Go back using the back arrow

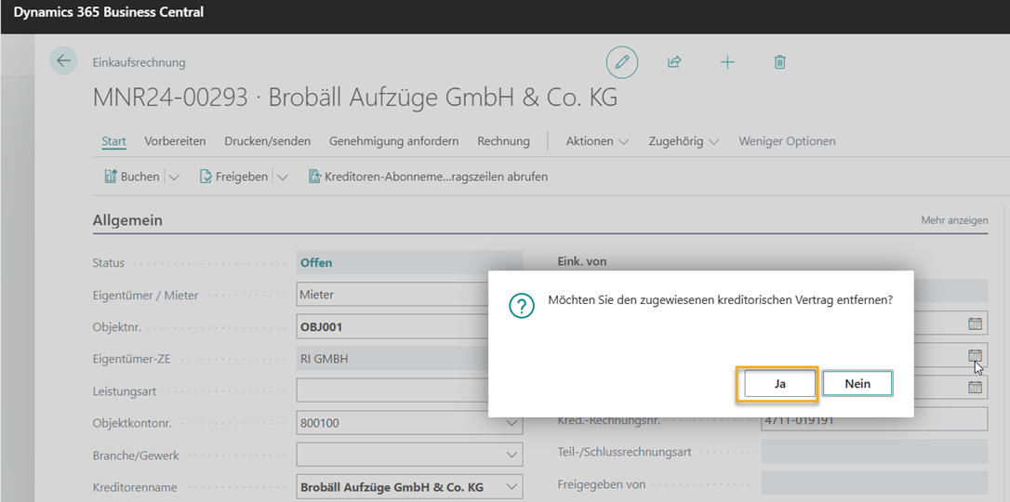pyautogui.click(x=63, y=61)
